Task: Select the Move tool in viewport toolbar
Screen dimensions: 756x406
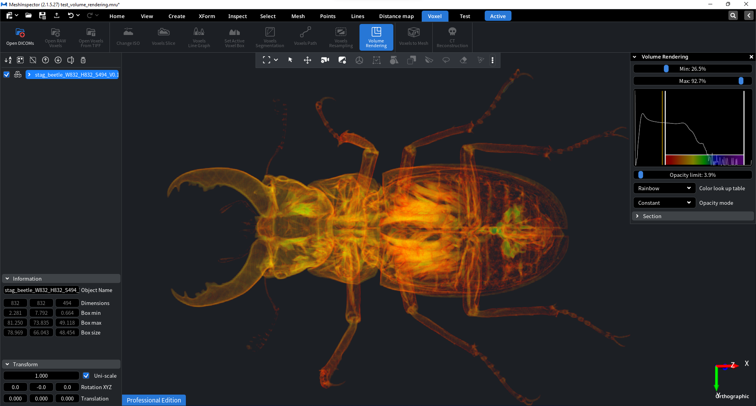Action: click(307, 60)
